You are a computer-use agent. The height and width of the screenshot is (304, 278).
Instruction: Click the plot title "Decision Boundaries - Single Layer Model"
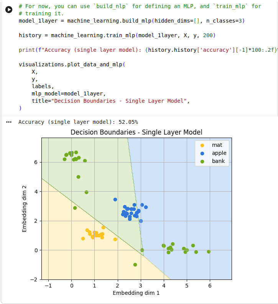tap(136, 132)
